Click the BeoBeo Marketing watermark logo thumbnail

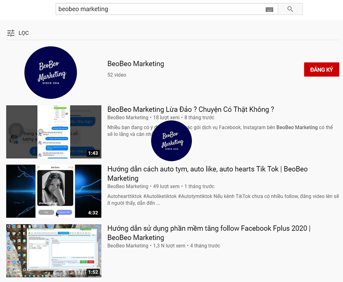[x=171, y=140]
